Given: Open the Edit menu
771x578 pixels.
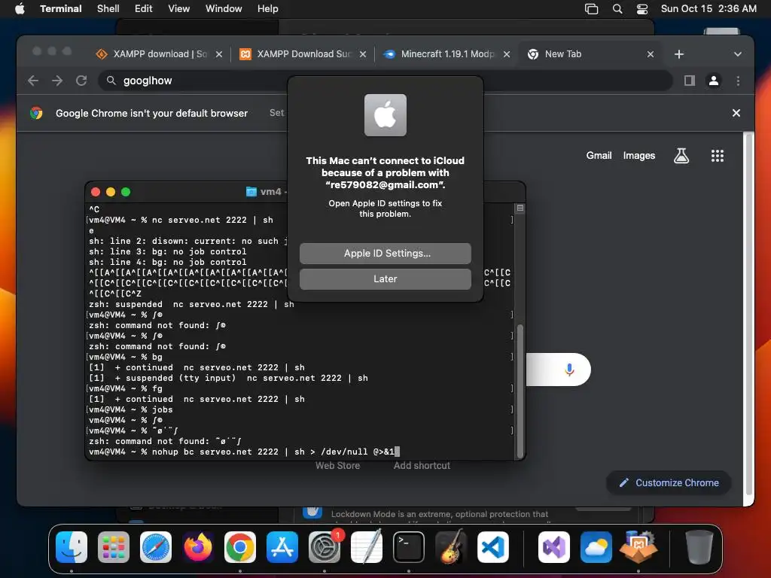Looking at the screenshot, I should click(144, 8).
